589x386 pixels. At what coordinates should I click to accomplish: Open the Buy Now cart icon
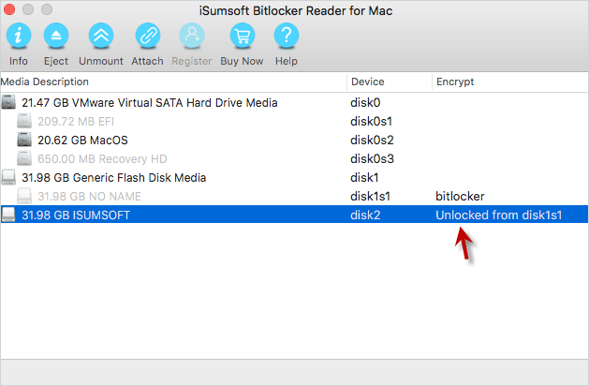[243, 36]
